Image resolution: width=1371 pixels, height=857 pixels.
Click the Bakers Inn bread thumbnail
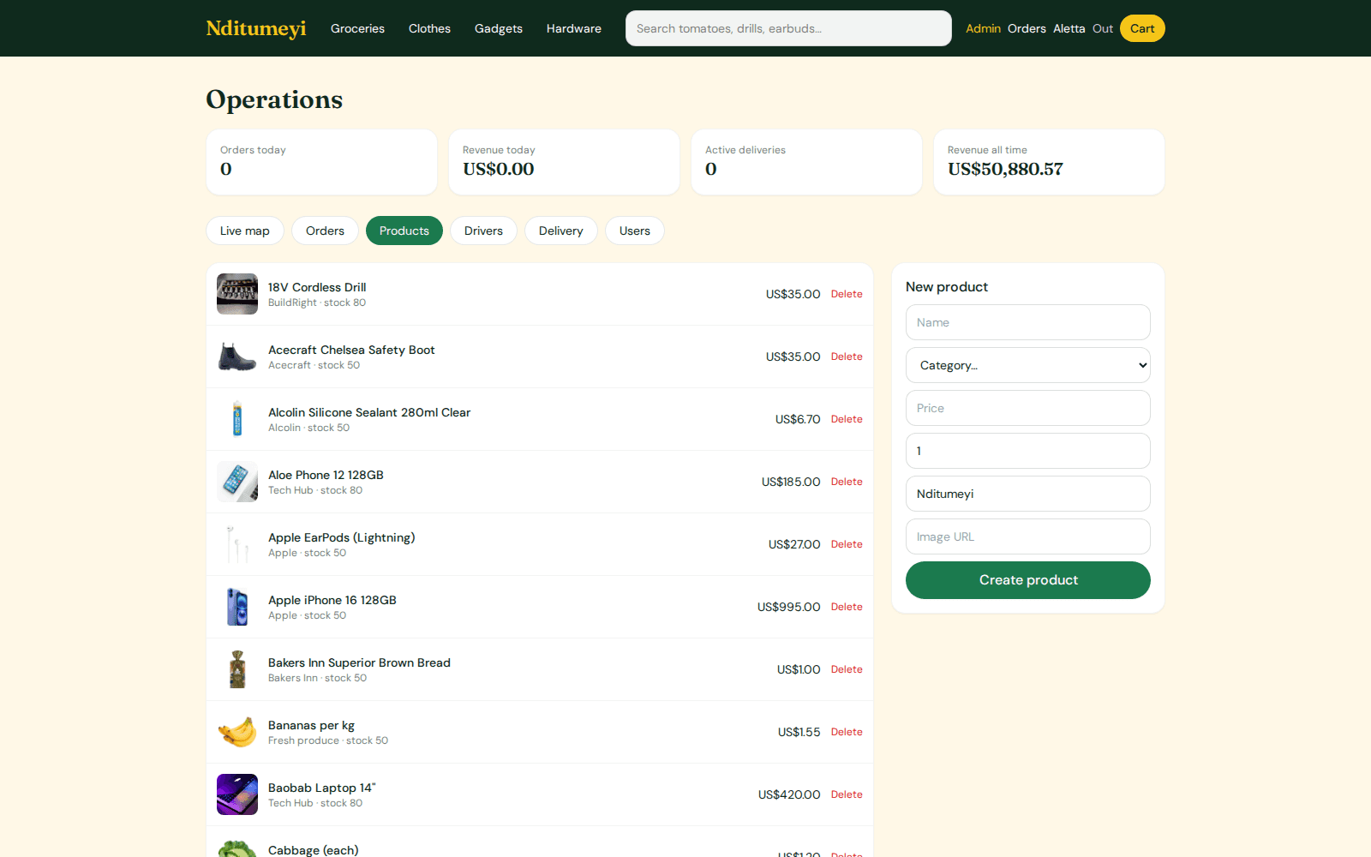tap(237, 669)
